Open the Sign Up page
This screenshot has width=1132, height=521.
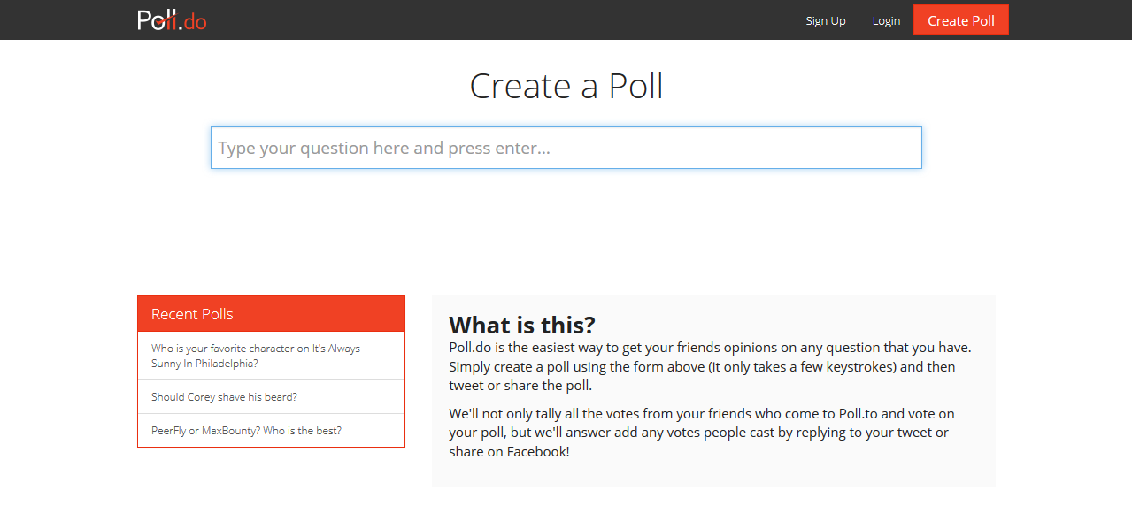click(x=825, y=20)
